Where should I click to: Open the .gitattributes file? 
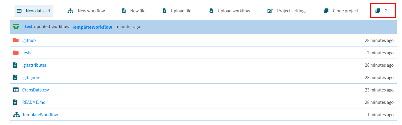click(x=34, y=65)
